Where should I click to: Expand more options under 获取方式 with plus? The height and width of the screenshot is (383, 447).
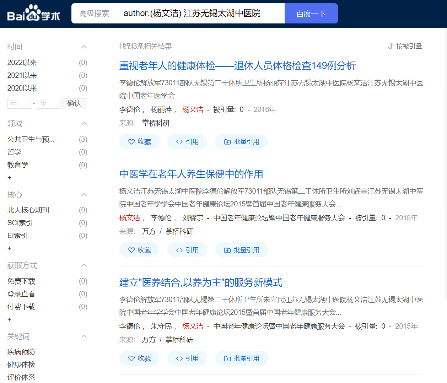click(x=9, y=319)
